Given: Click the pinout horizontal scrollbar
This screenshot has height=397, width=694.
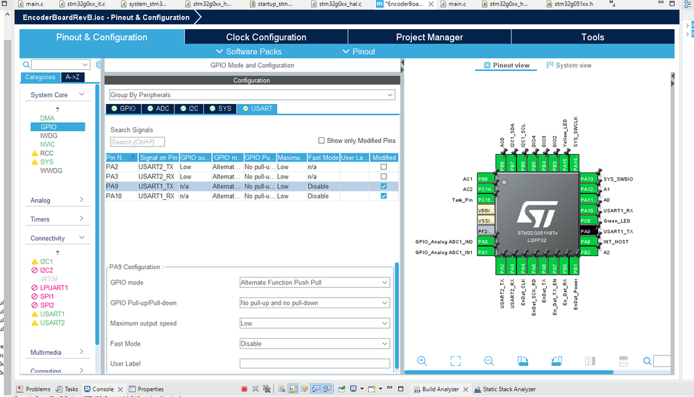Looking at the screenshot, I should click(x=509, y=372).
